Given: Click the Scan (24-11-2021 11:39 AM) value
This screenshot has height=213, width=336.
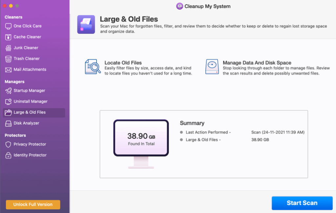Looking at the screenshot, I should (278, 132).
